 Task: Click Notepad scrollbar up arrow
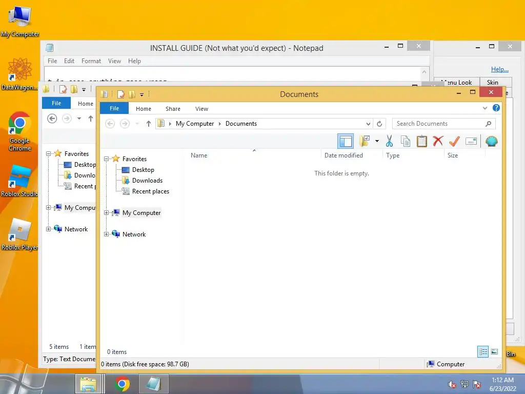(424, 72)
